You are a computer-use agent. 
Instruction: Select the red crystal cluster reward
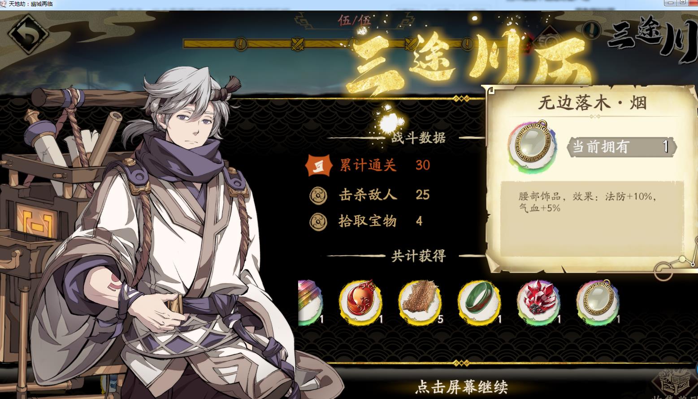pyautogui.click(x=538, y=300)
